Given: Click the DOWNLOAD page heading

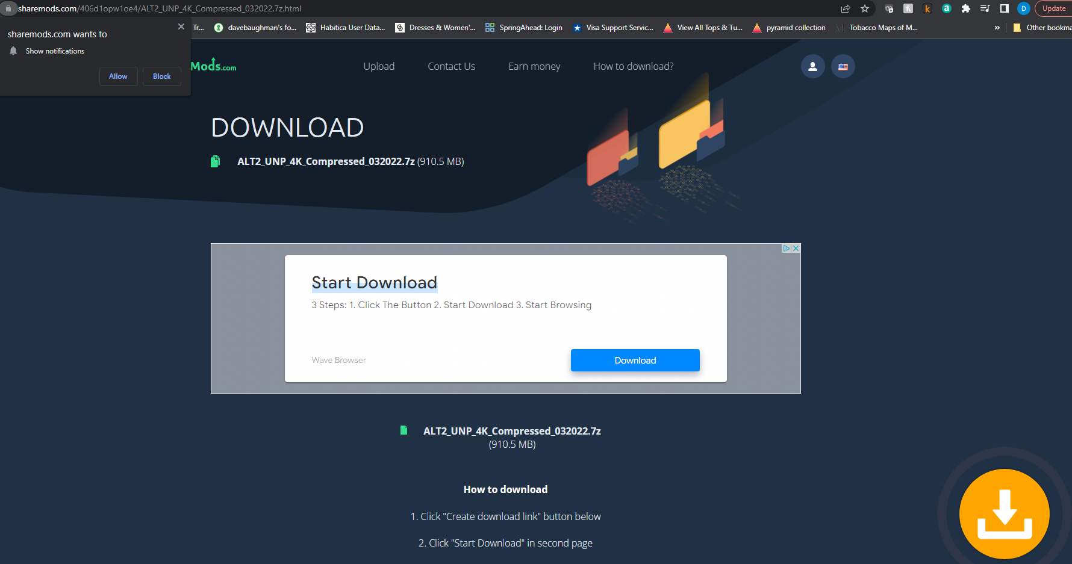Looking at the screenshot, I should (287, 128).
